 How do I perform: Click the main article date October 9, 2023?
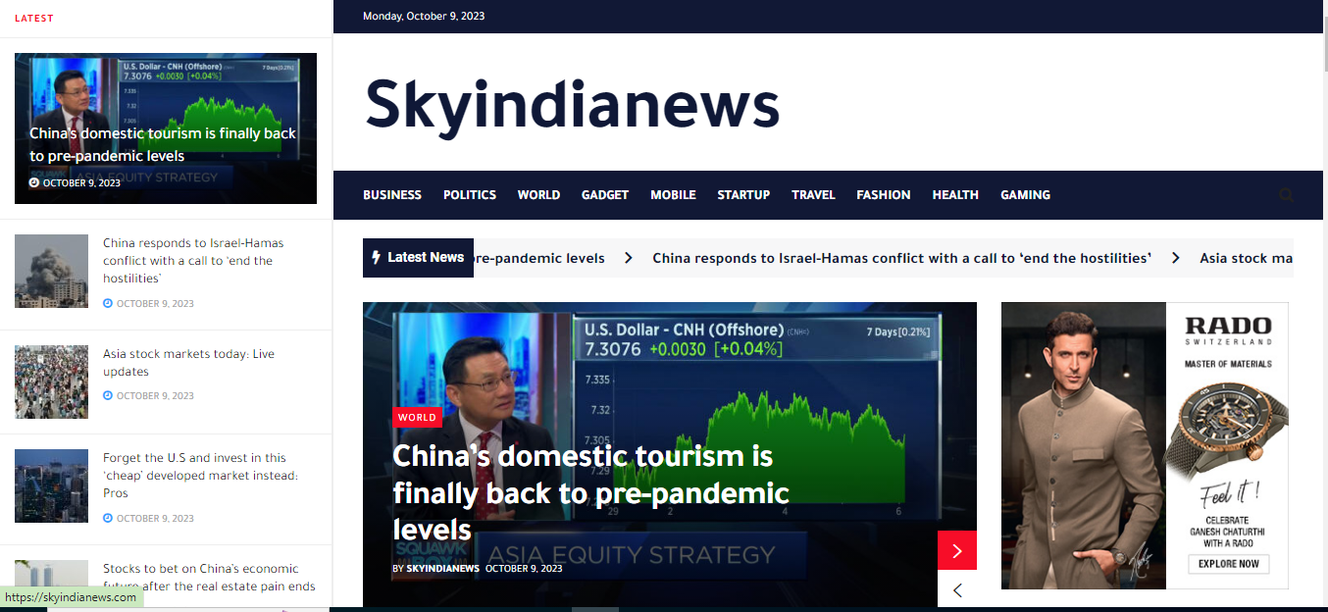[x=524, y=569]
